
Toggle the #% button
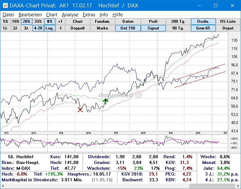tap(50, 21)
